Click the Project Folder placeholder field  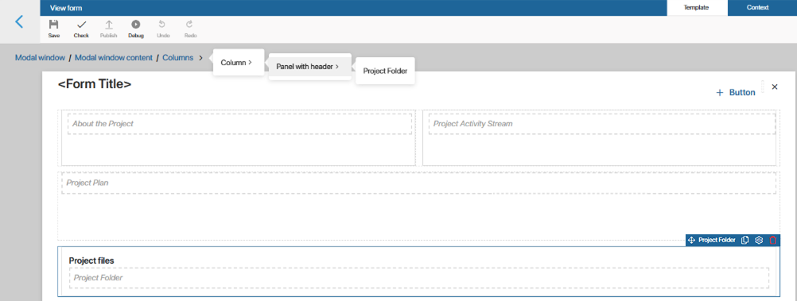(x=419, y=278)
